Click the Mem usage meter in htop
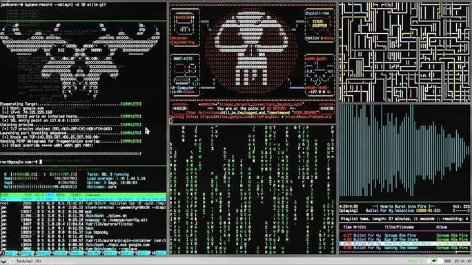Viewport: 472px width, 265px height. point(40,179)
